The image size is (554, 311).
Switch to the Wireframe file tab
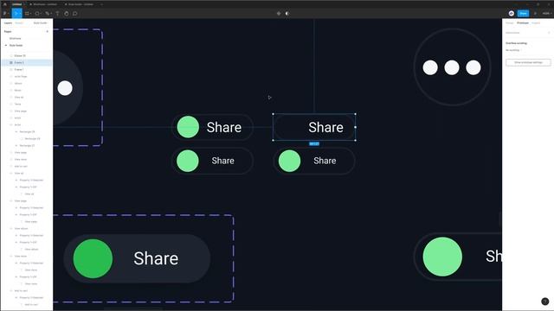44,4
